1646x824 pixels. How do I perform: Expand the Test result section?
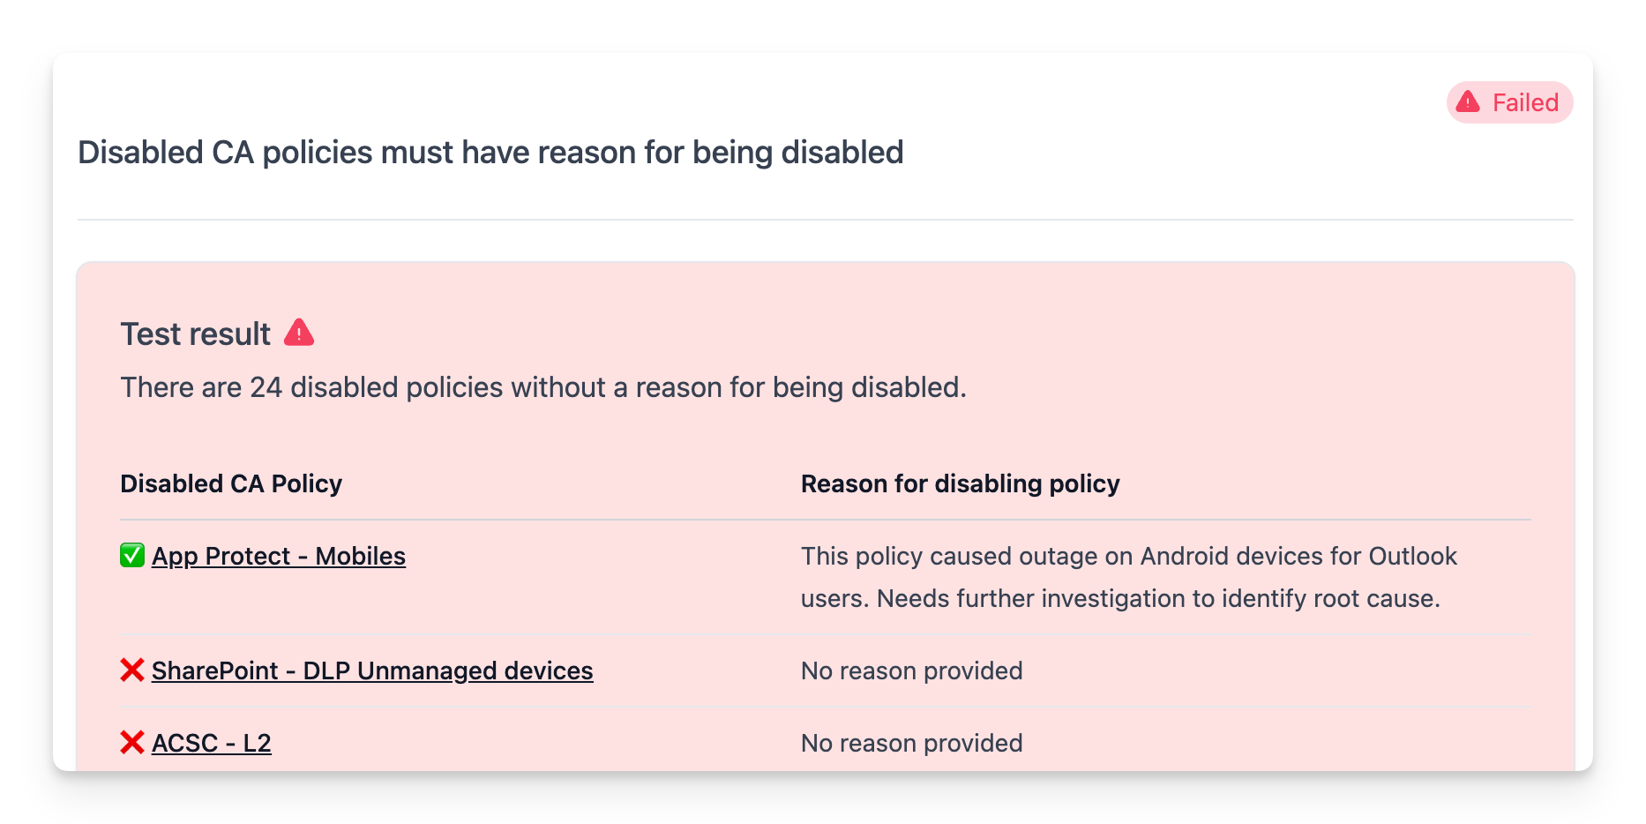(x=195, y=333)
